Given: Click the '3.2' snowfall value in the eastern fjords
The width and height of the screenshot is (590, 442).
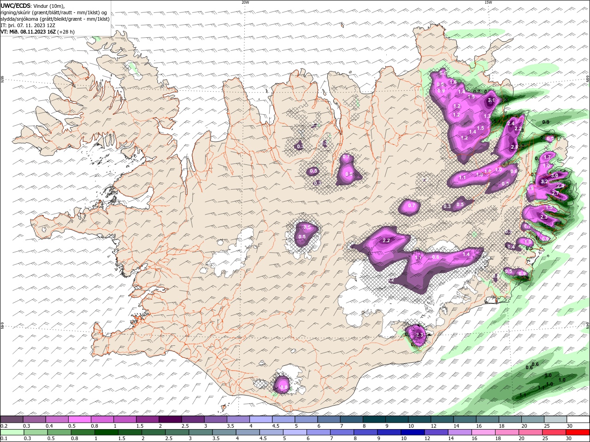Looking at the screenshot, I should [x=544, y=181].
